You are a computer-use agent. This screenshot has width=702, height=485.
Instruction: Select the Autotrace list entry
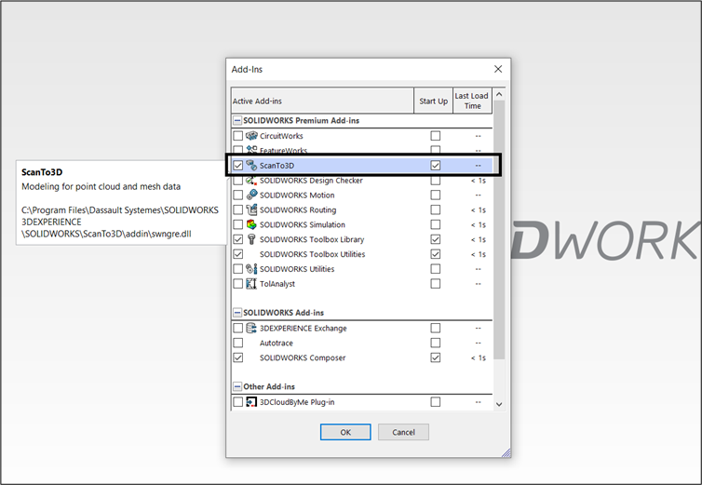278,343
